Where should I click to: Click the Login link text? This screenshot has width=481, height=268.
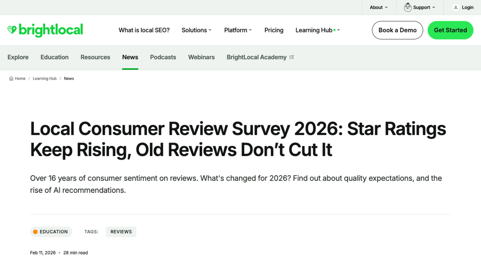click(468, 7)
